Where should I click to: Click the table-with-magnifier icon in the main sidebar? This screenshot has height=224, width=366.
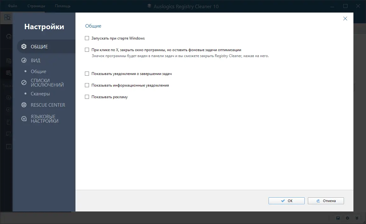[x=8, y=73]
